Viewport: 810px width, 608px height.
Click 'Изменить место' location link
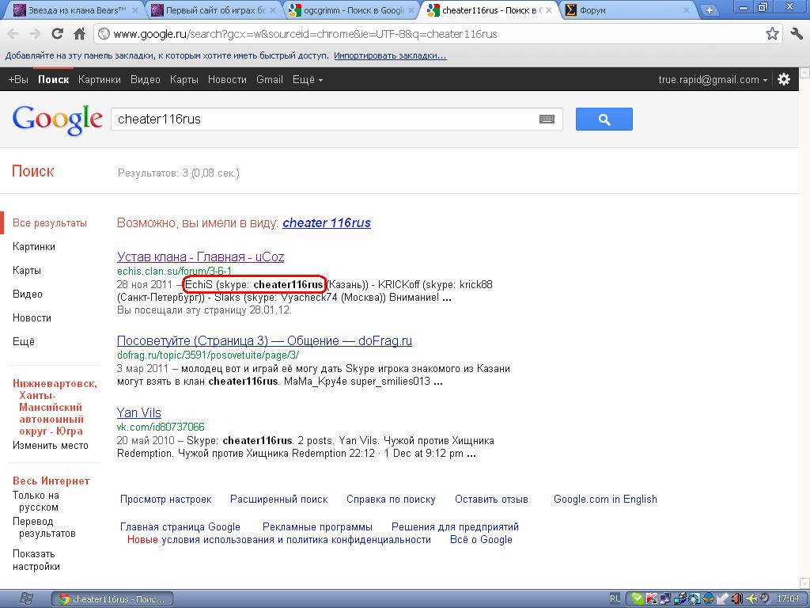tap(50, 445)
